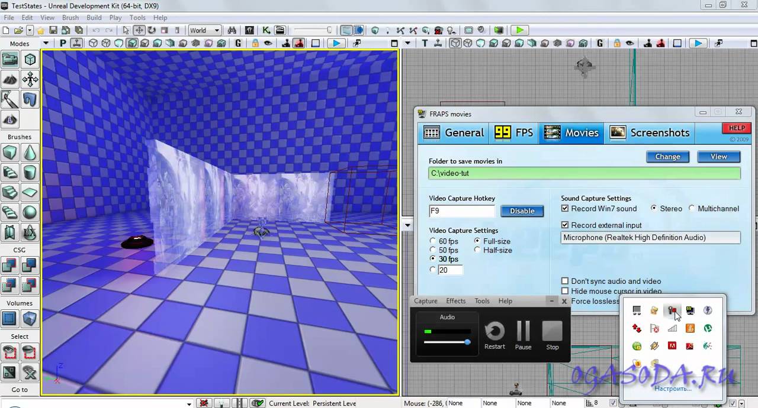Click the binoculars search icon
The image size is (758, 408).
232,30
